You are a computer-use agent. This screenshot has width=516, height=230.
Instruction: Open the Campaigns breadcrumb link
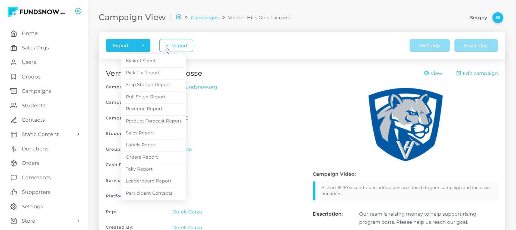[205, 18]
